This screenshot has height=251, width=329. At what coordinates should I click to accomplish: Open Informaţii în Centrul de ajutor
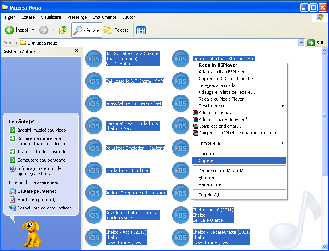[35, 171]
